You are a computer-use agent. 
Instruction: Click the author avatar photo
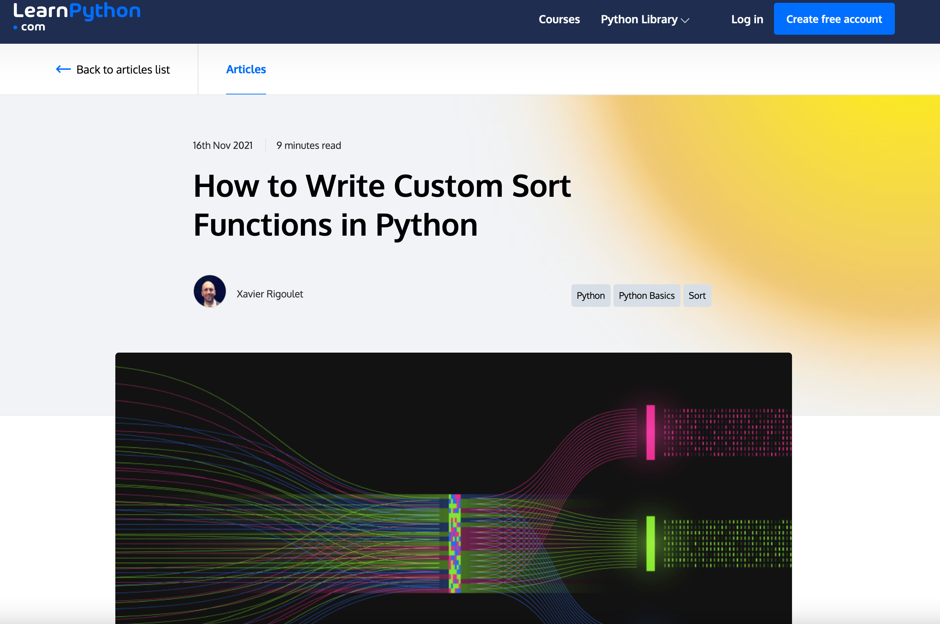coord(209,291)
